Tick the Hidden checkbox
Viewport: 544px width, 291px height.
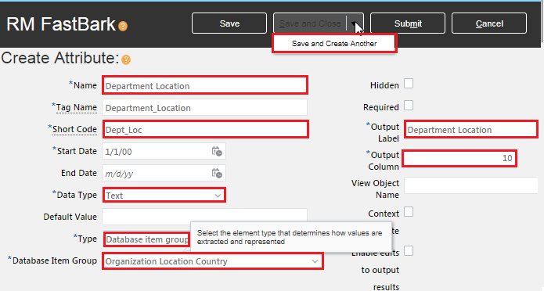(x=409, y=84)
